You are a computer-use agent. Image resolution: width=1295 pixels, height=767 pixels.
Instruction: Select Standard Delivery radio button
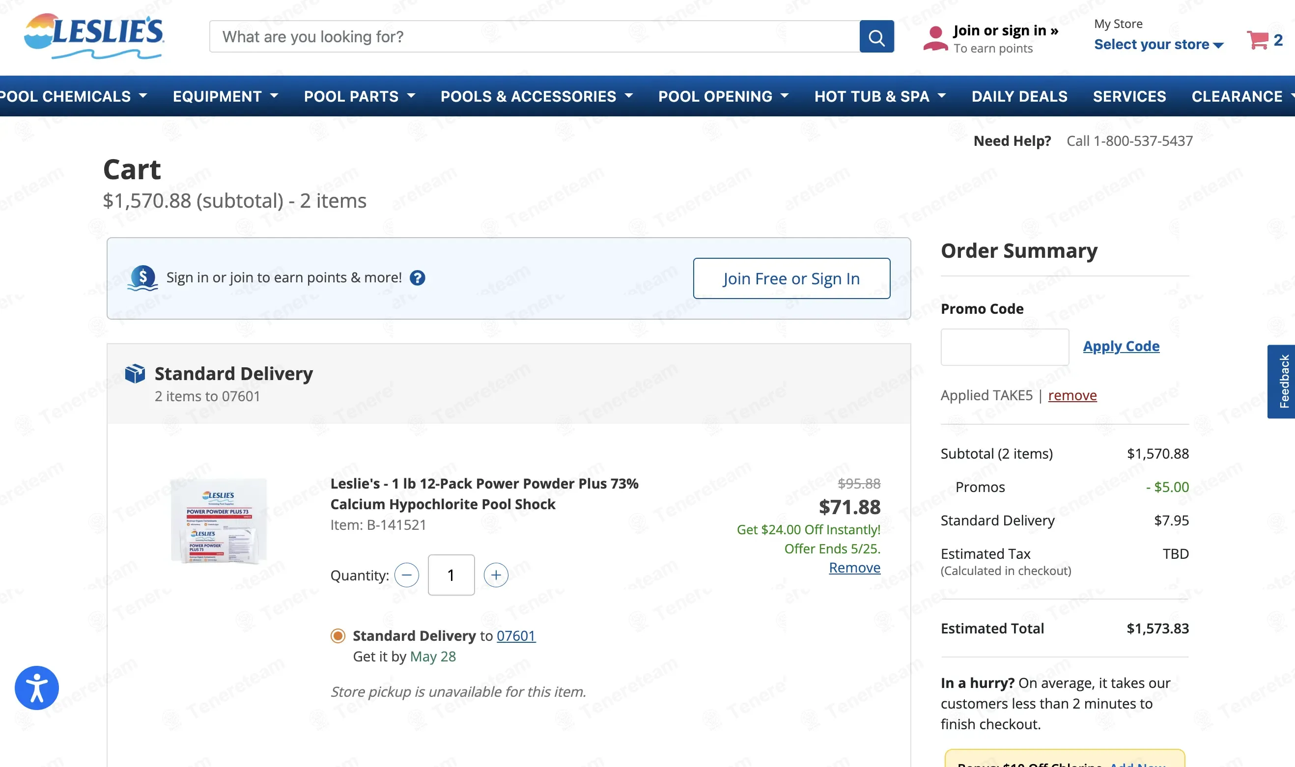pyautogui.click(x=338, y=636)
